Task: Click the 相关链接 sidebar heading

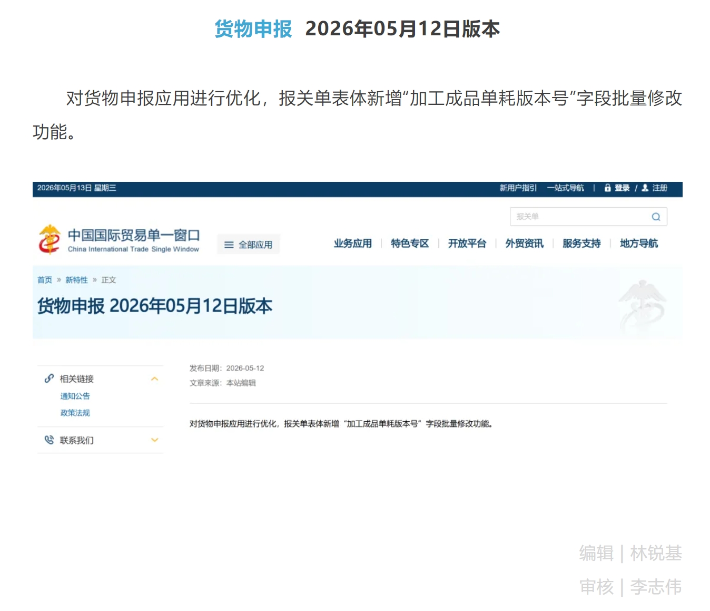Action: [x=76, y=379]
